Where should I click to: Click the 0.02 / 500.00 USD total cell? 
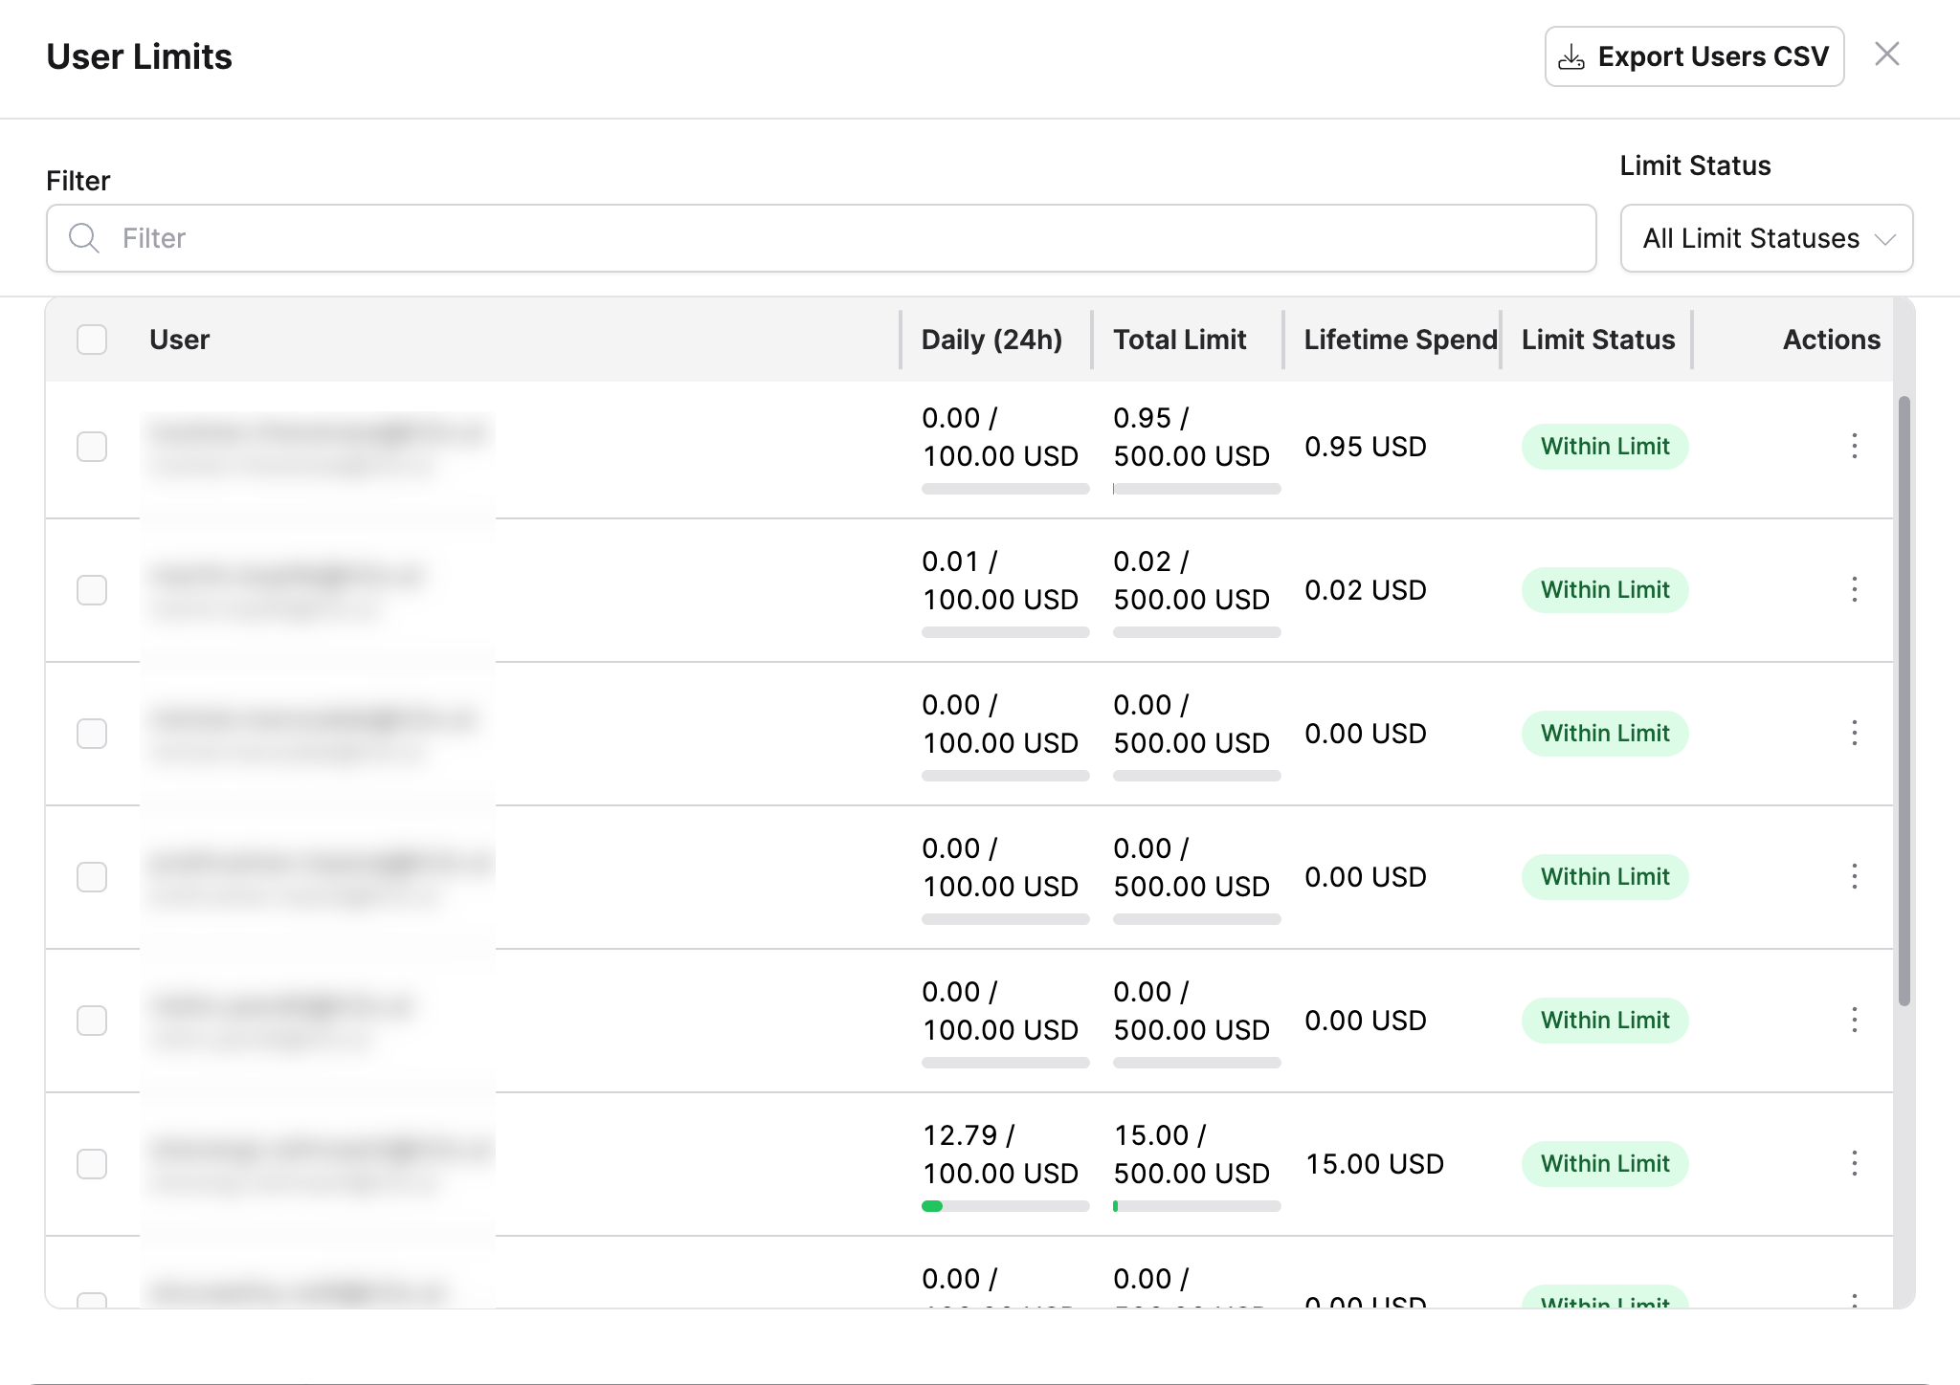[x=1192, y=581]
